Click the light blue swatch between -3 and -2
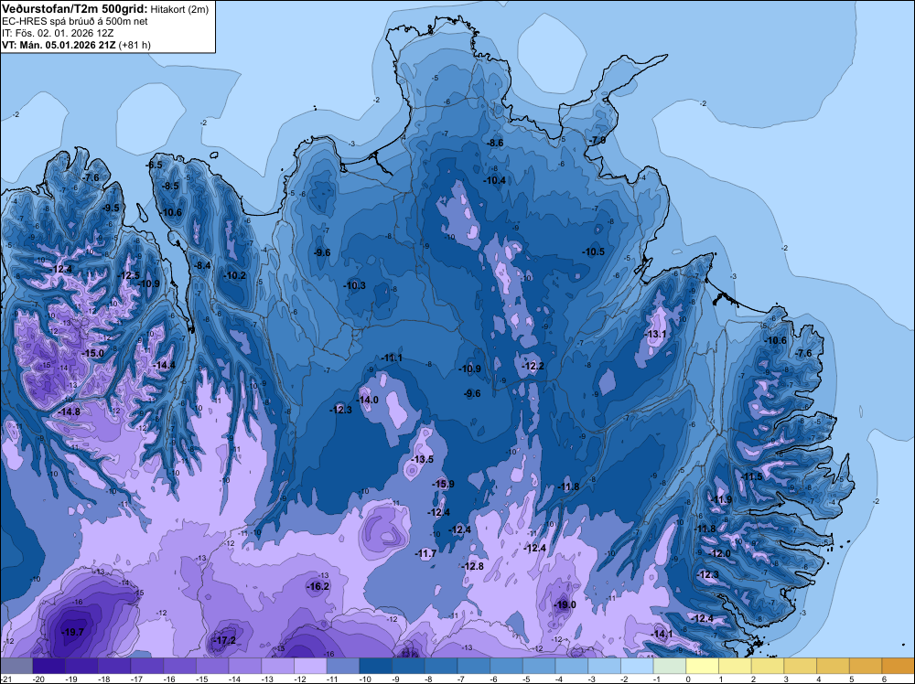 point(605,666)
